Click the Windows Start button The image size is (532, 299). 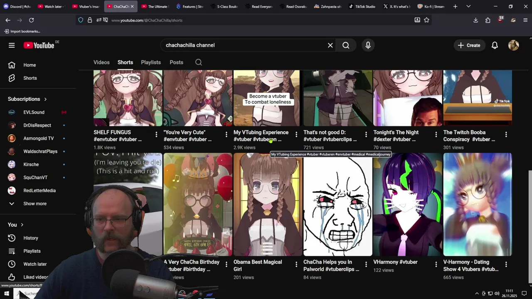[x=6, y=294]
